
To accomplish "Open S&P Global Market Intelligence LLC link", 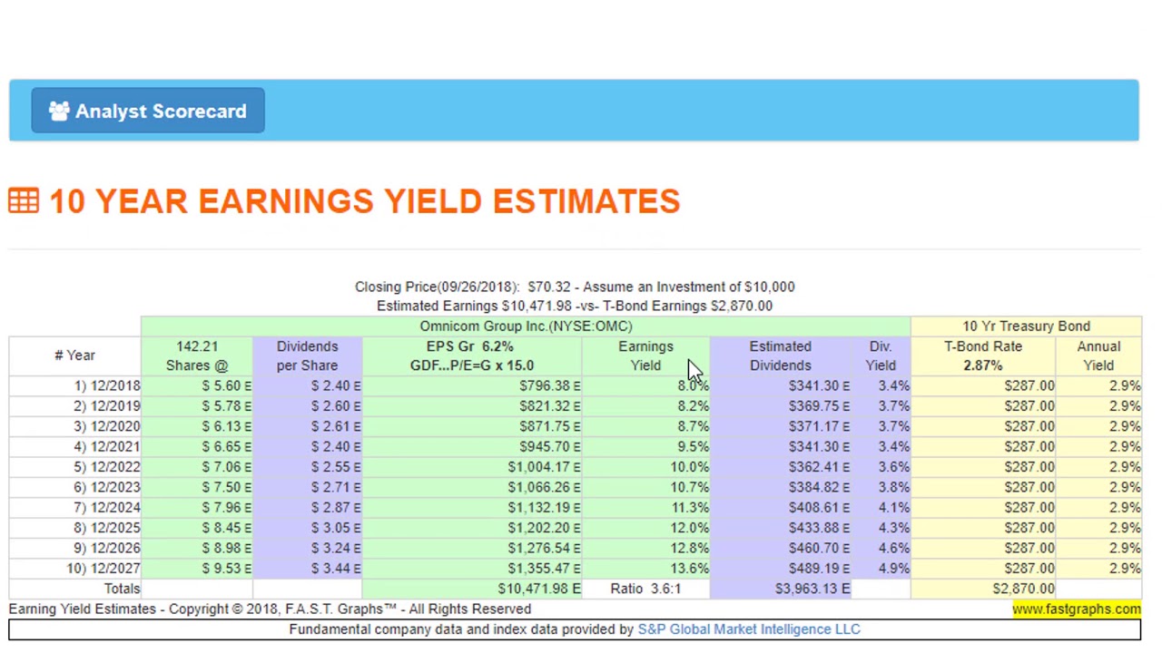I will tap(749, 629).
